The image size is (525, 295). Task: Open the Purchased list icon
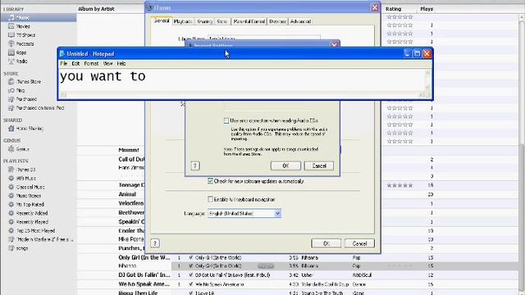[x=11, y=99]
